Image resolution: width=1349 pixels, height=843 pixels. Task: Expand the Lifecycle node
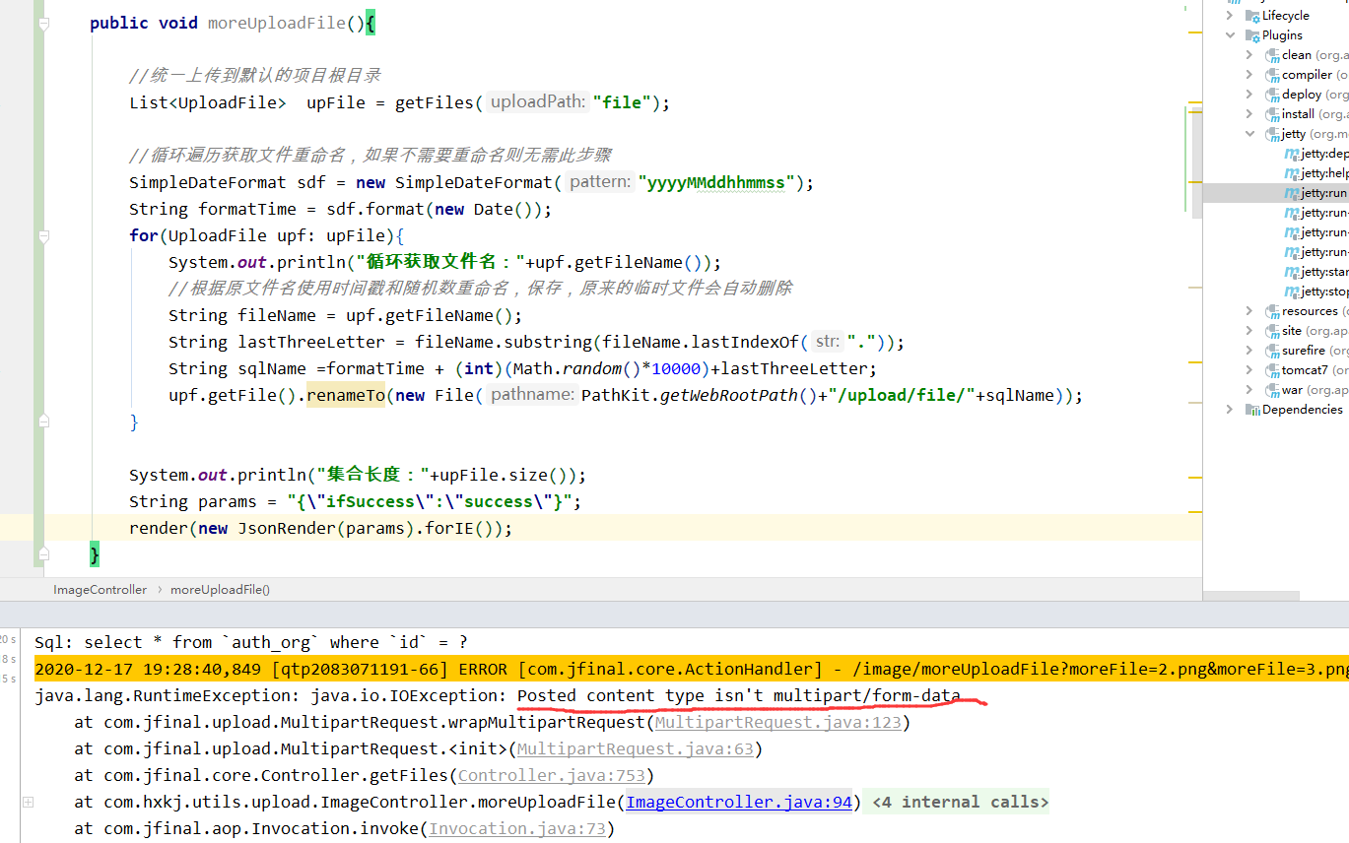click(x=1230, y=16)
